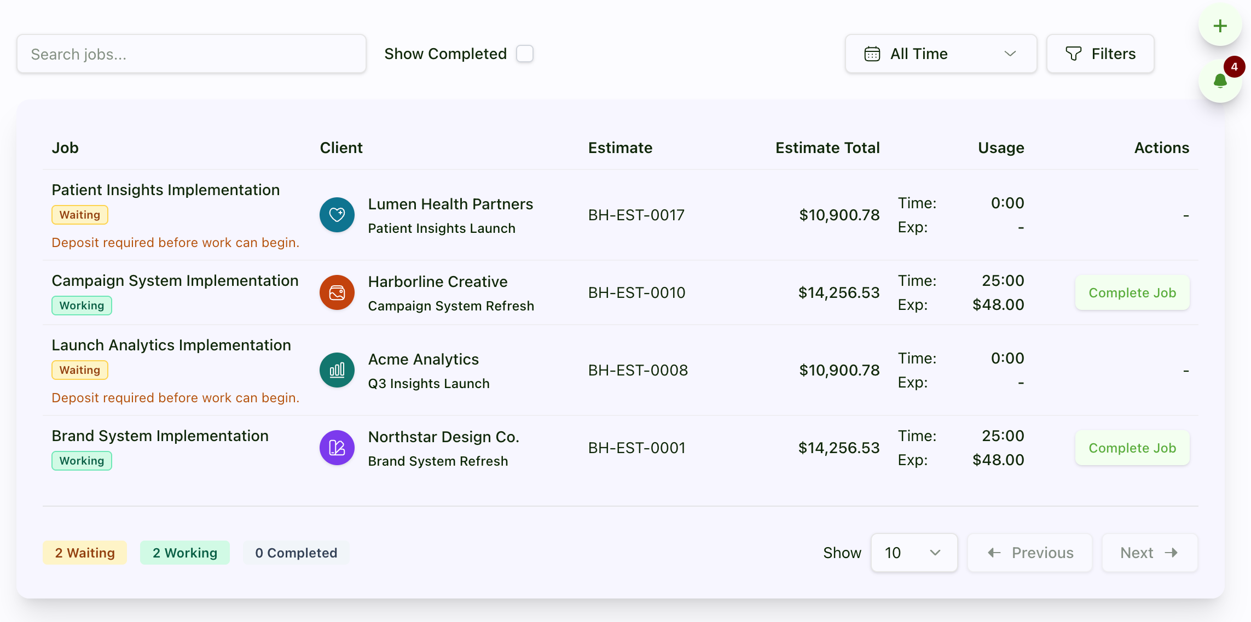Screen dimensions: 1251x622
Task: Focus the Search jobs field
Action: 192,54
